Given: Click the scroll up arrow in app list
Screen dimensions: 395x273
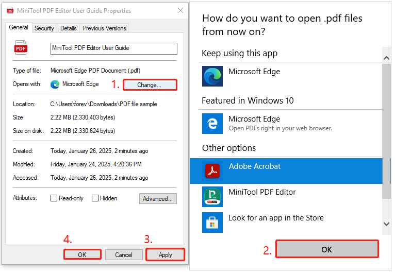Looking at the screenshot, I should (386, 58).
